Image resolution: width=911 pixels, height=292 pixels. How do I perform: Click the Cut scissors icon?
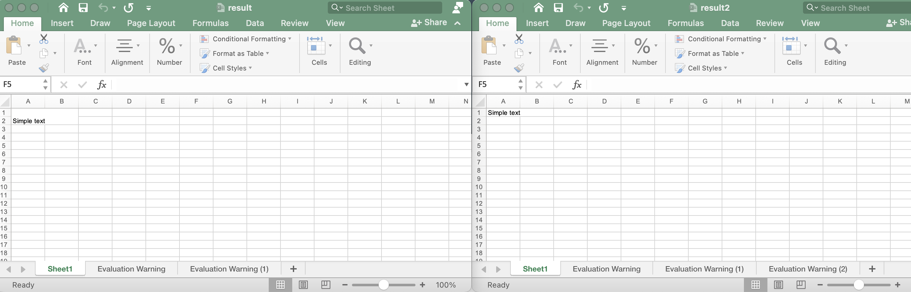click(44, 38)
